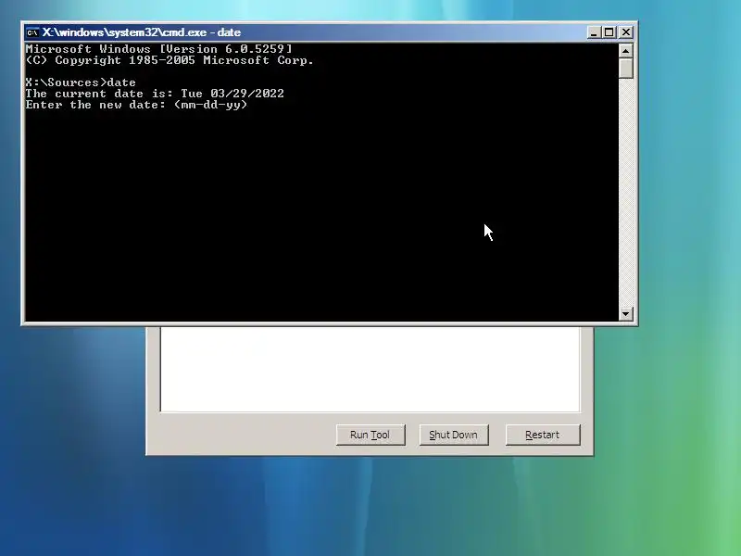
Task: Click the scroll down arrow in cmd window
Action: (x=626, y=313)
